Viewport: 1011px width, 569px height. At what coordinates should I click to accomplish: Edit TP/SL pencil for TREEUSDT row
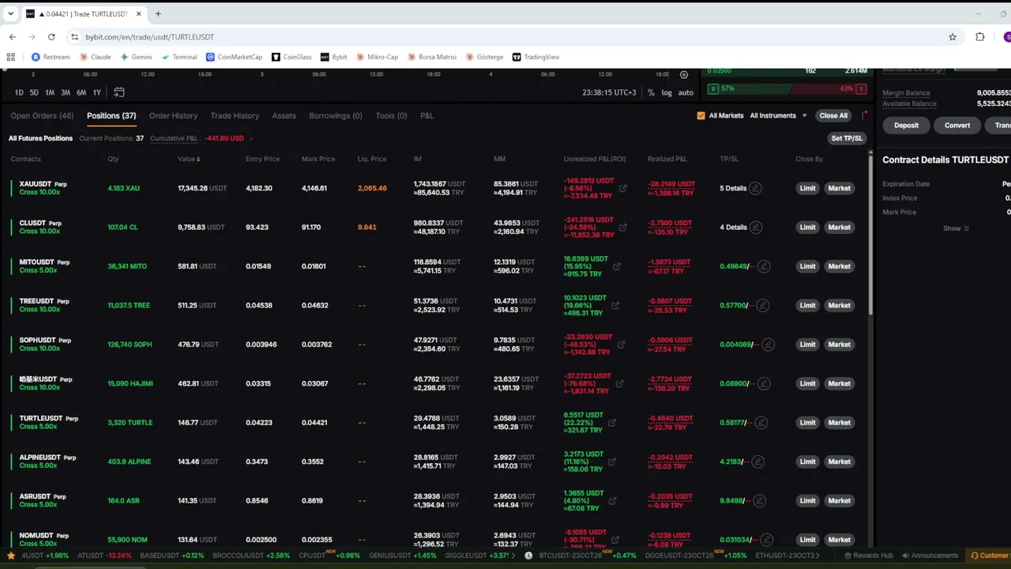click(x=764, y=305)
